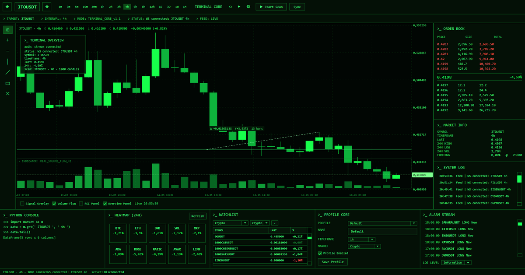The height and width of the screenshot is (275, 525).
Task: Click the System Log scrollbar thumb
Action: (x=519, y=179)
